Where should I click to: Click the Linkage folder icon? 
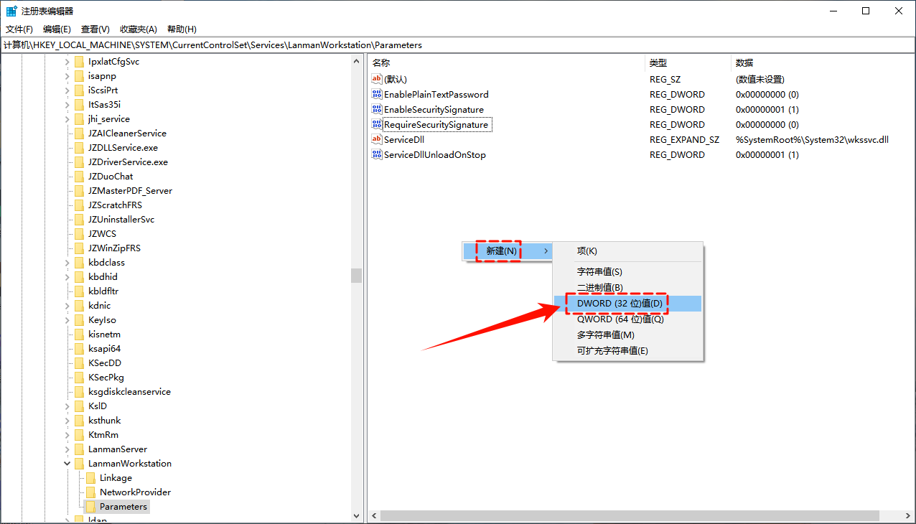90,477
